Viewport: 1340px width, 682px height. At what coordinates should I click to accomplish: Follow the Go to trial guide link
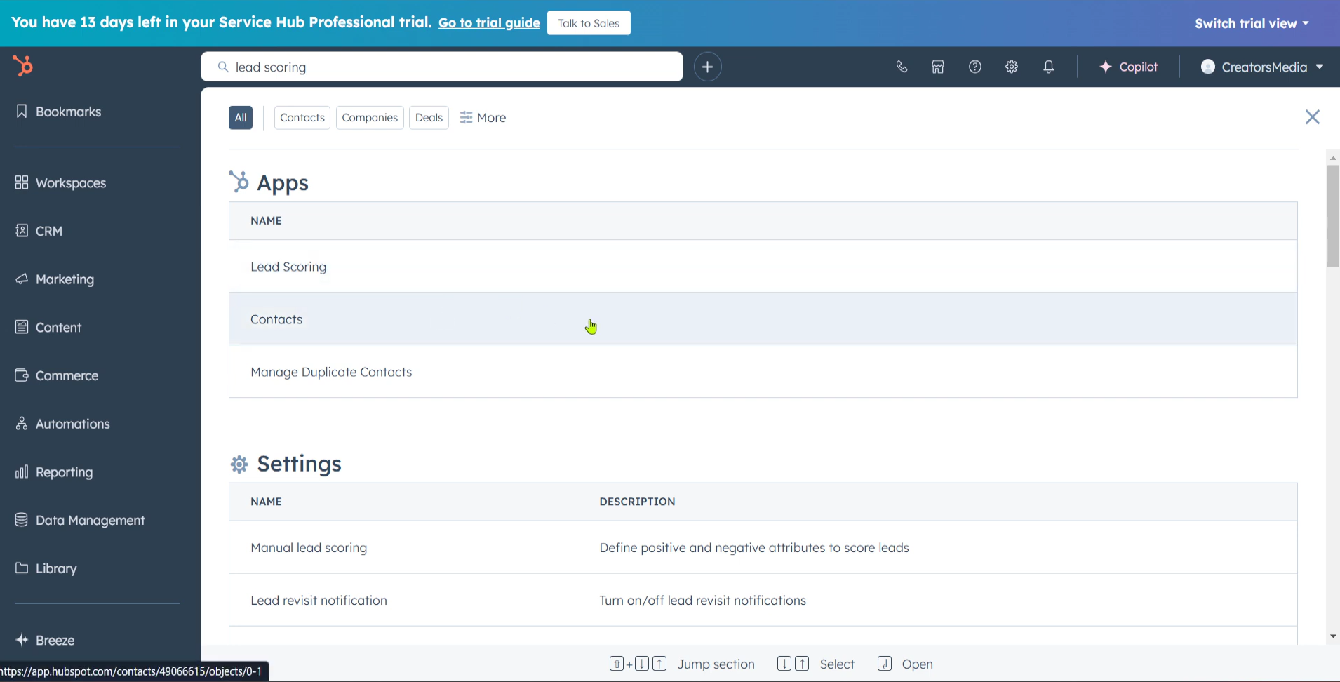[x=489, y=23]
